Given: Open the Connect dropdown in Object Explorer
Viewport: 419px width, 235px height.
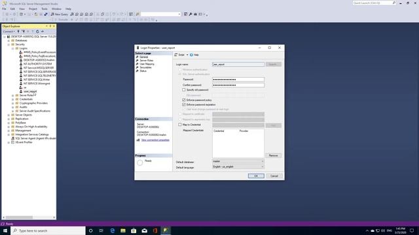Looking at the screenshot, I should click(9, 31).
